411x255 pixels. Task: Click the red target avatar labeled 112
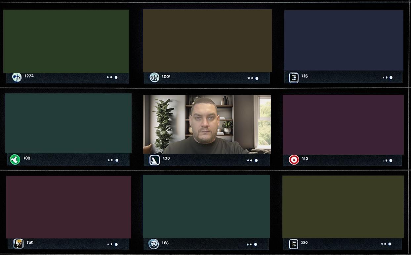(x=294, y=160)
